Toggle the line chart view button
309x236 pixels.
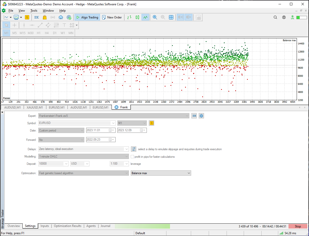[x=145, y=17]
